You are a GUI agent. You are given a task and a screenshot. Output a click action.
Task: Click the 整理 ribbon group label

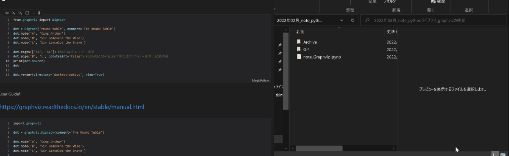pos(350,10)
